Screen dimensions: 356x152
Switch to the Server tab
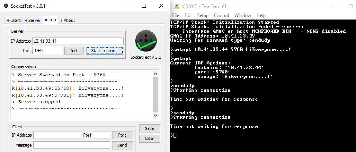pos(32,21)
